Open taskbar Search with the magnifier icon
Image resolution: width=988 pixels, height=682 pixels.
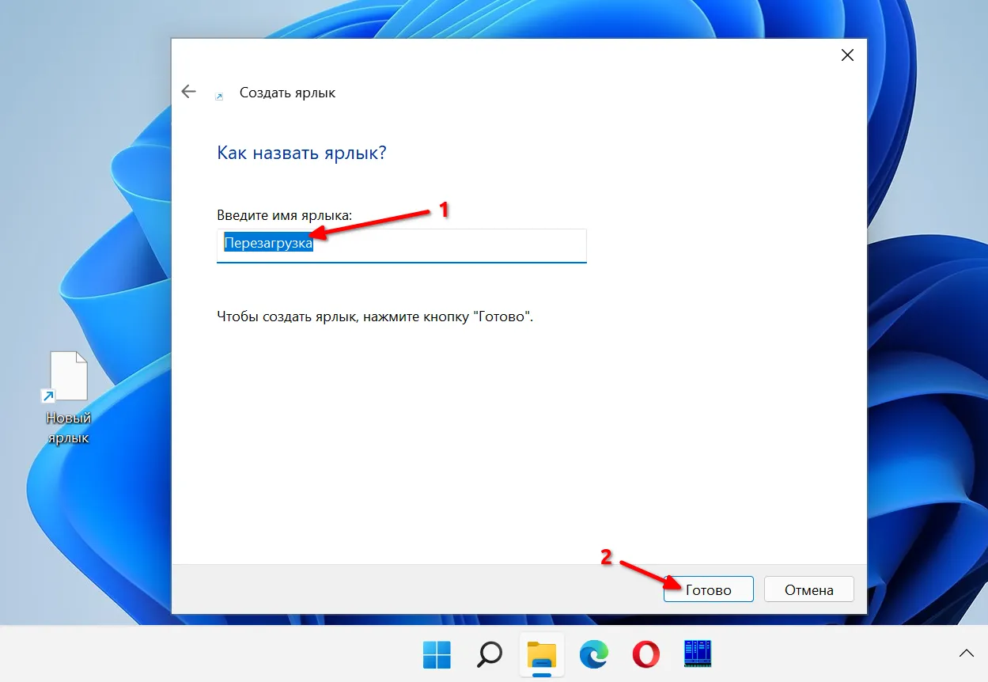[490, 654]
